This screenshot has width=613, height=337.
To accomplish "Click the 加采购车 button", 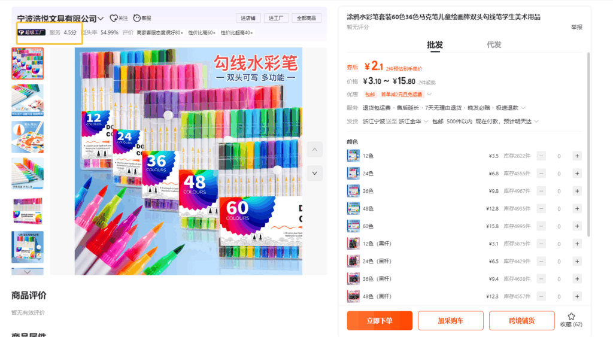I will 450,321.
